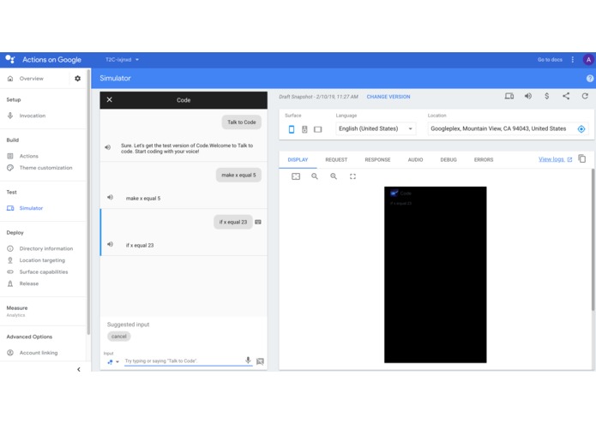Open Surface capabilities in the sidebar
Screen dimensions: 596x423
click(x=44, y=272)
